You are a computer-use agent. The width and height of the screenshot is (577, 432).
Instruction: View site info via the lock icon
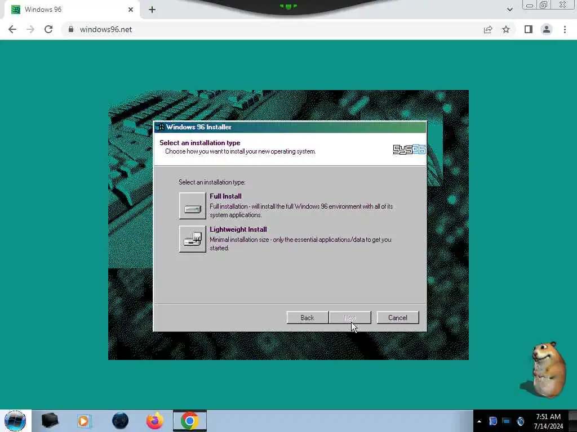(x=71, y=29)
